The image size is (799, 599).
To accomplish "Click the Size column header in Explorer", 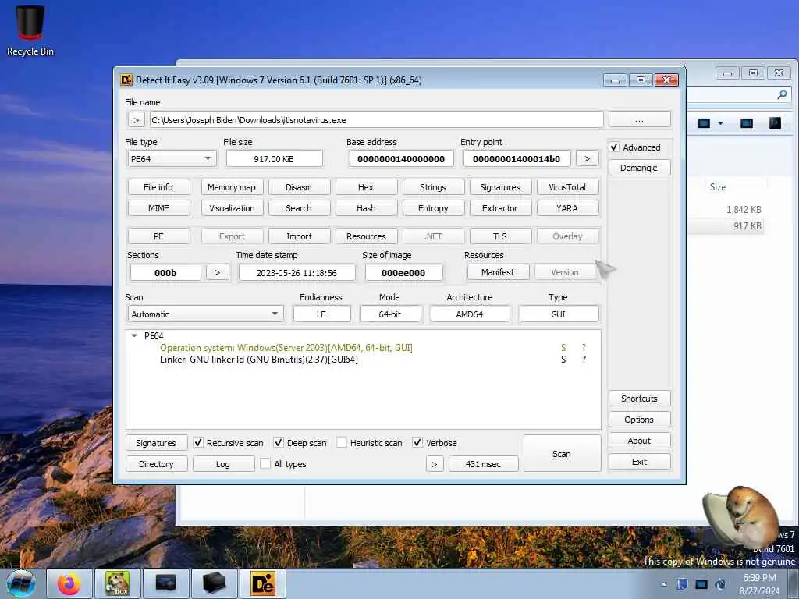I will coord(718,187).
